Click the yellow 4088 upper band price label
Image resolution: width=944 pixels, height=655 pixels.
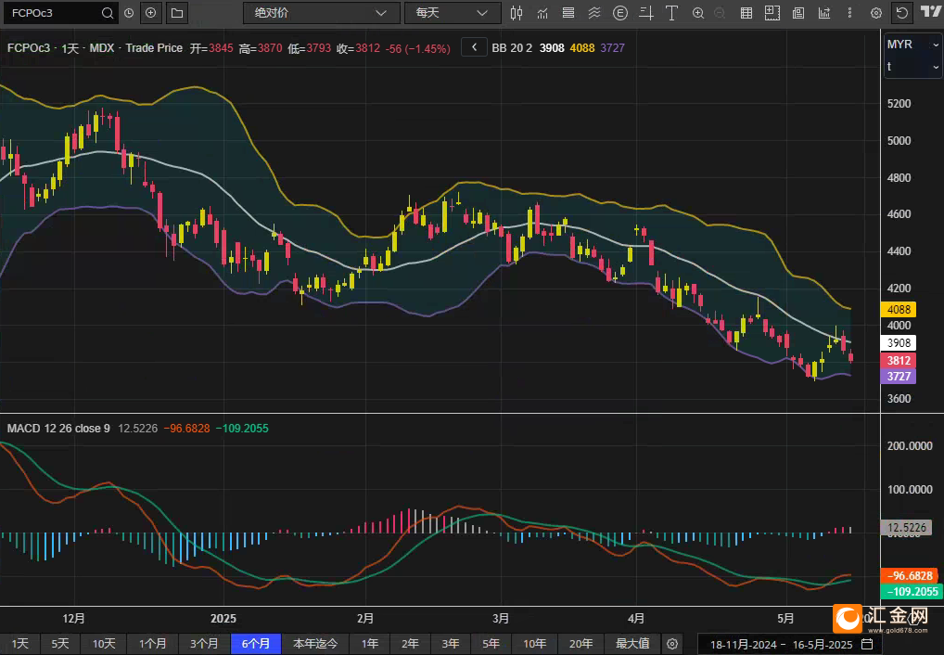pyautogui.click(x=899, y=310)
